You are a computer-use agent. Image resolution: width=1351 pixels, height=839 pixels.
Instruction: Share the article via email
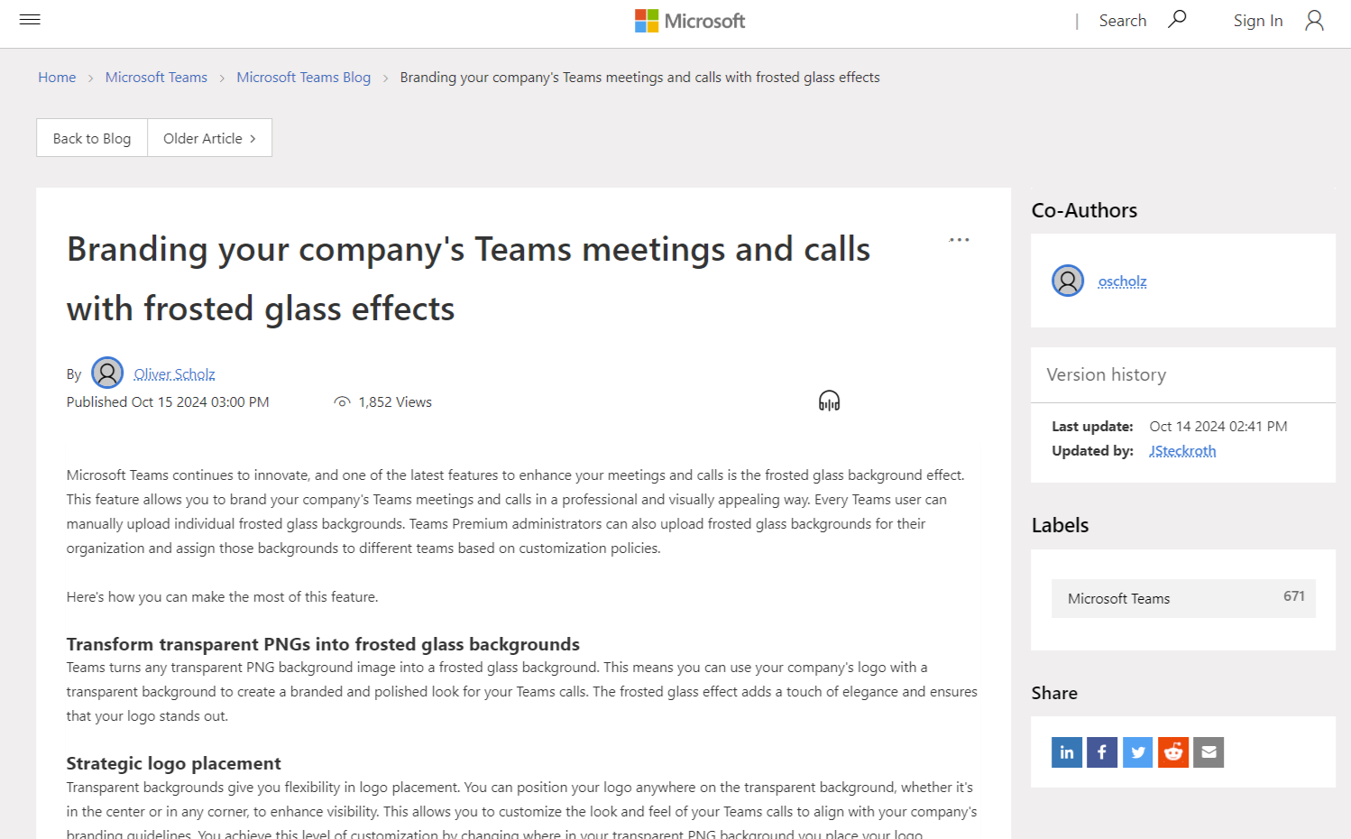tap(1209, 751)
